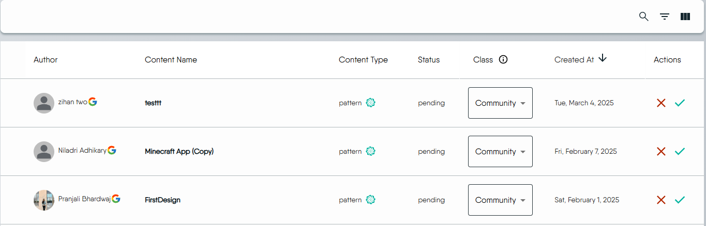Open the search icon in toolbar
The width and height of the screenshot is (706, 226).
644,17
